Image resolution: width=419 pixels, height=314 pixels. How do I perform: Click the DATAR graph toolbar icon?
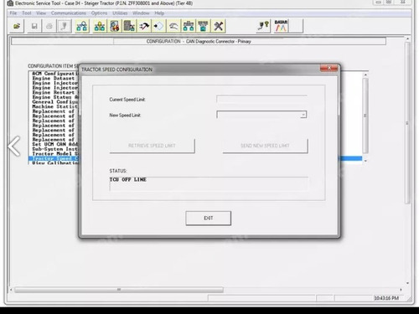281,26
